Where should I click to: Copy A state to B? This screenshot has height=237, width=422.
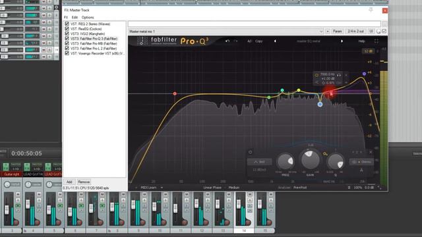(x=258, y=41)
